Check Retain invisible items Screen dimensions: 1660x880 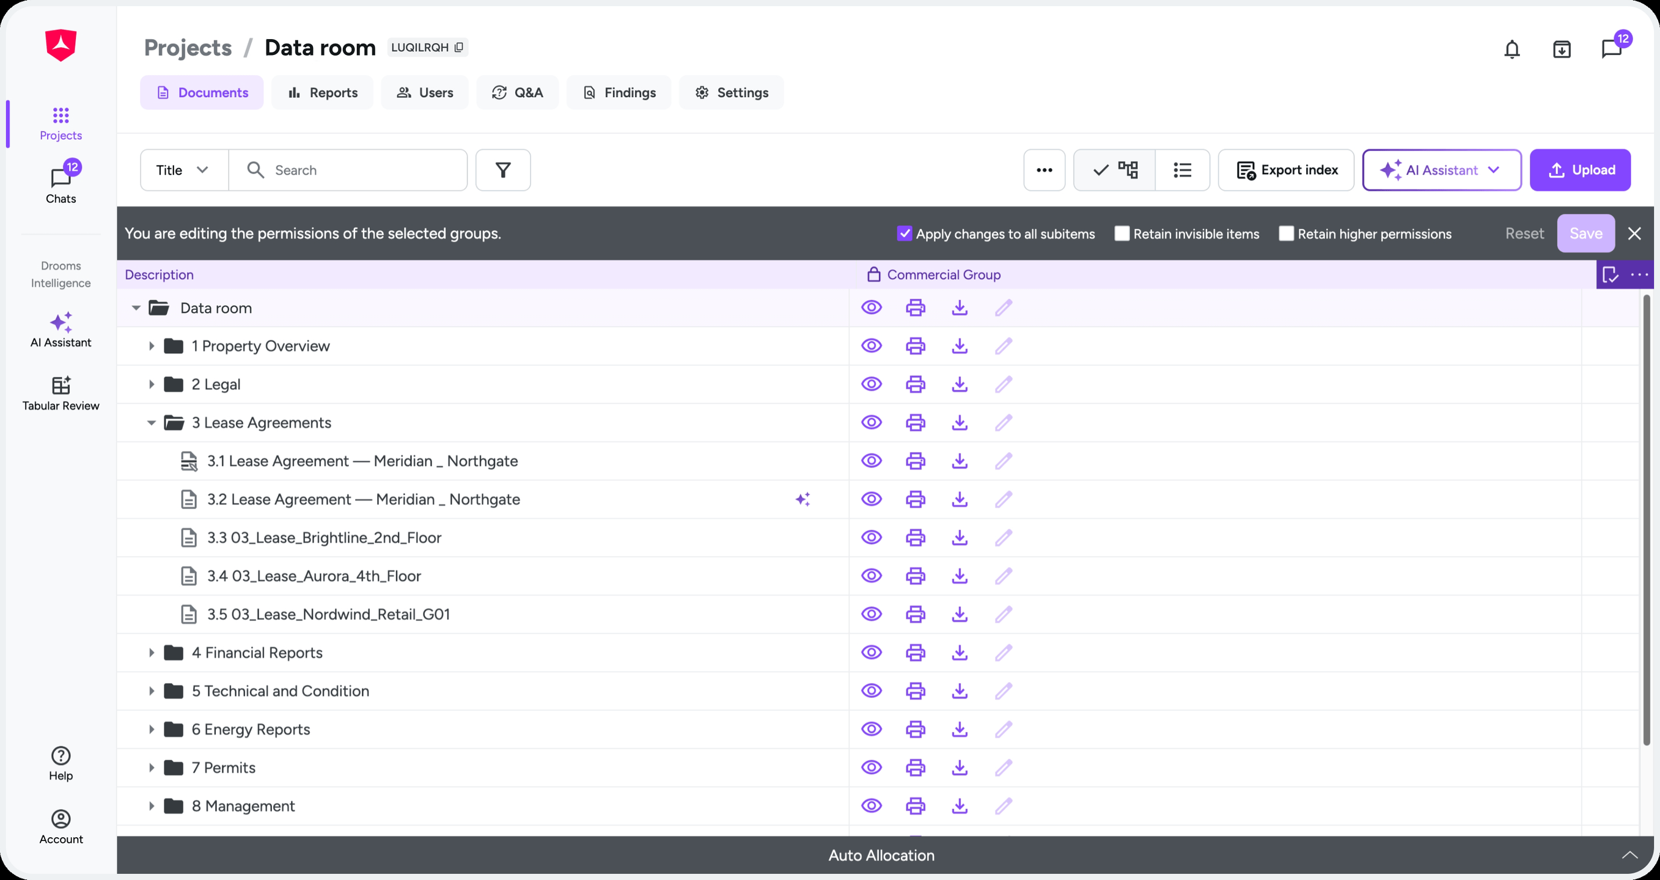(x=1122, y=233)
